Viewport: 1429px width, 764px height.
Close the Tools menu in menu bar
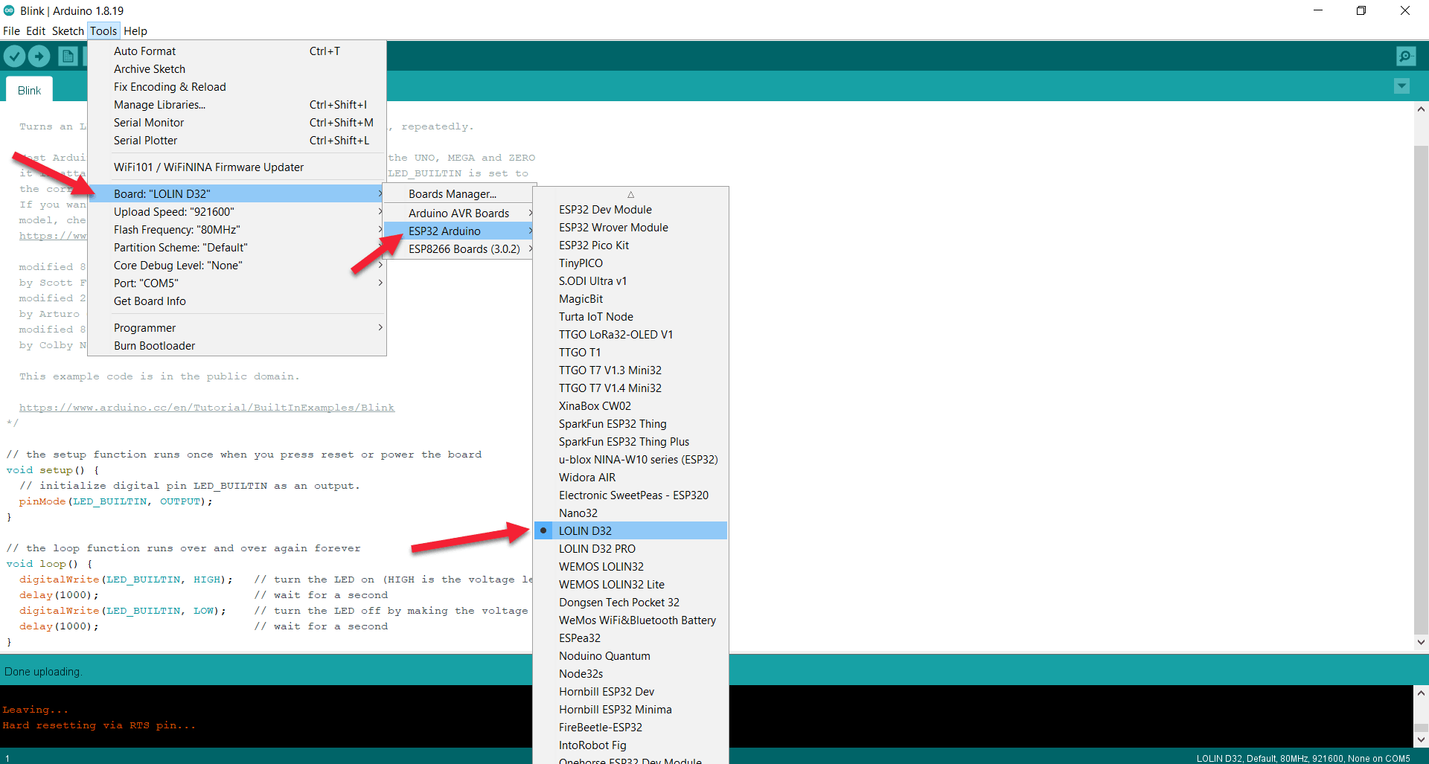point(103,31)
